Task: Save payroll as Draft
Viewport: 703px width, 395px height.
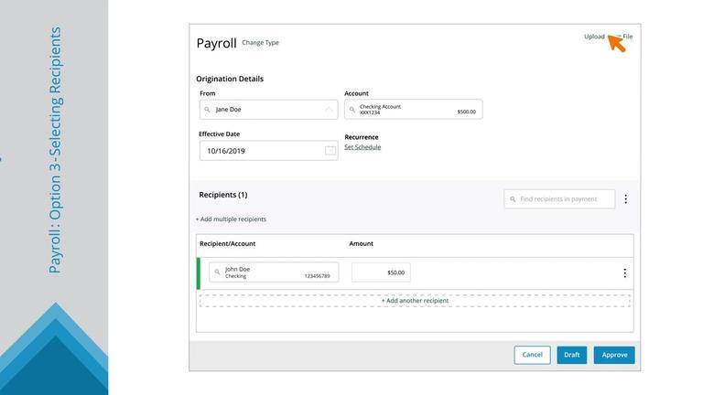Action: 571,355
